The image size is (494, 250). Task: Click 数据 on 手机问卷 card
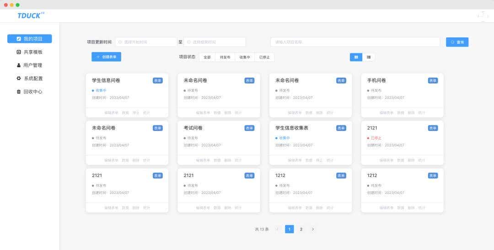click(400, 113)
